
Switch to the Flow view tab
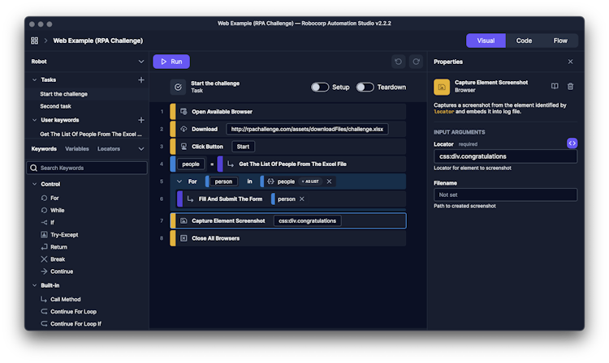point(560,41)
